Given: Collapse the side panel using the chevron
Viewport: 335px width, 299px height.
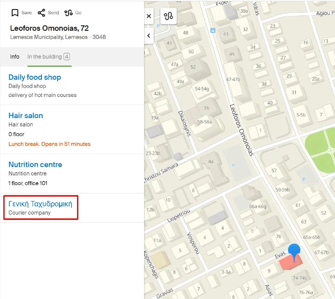Looking at the screenshot, I should 149,36.
